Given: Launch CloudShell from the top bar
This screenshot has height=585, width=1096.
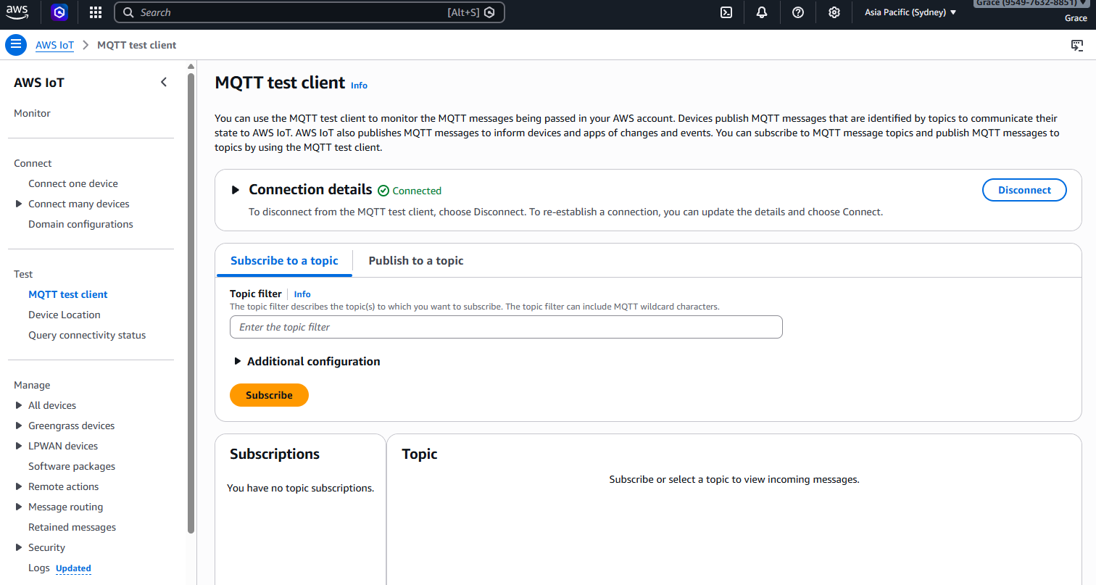Looking at the screenshot, I should 725,12.
